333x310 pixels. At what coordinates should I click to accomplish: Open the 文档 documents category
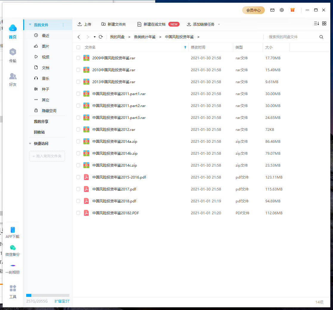(42, 68)
